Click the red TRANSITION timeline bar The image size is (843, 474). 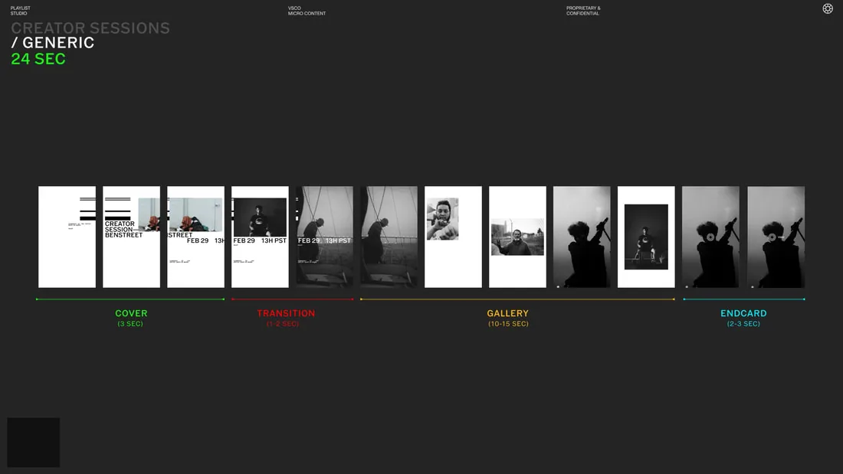(293, 299)
